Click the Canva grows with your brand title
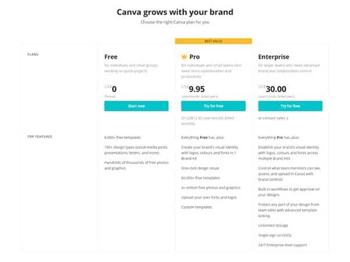 (175, 12)
